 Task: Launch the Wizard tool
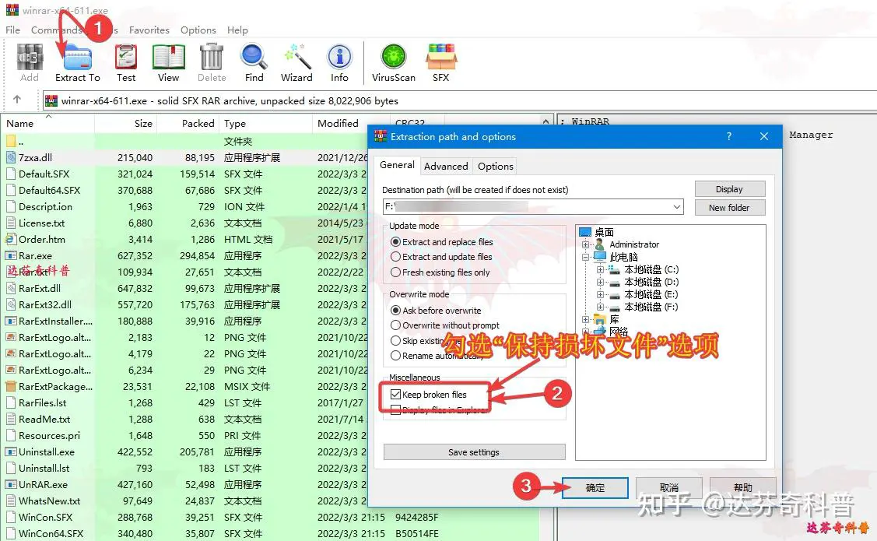pyautogui.click(x=296, y=61)
